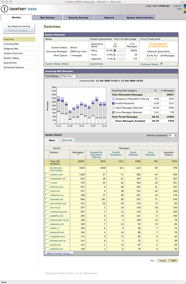Click the Total key label
The width and height of the screenshot is (186, 284).
pos(173,261)
